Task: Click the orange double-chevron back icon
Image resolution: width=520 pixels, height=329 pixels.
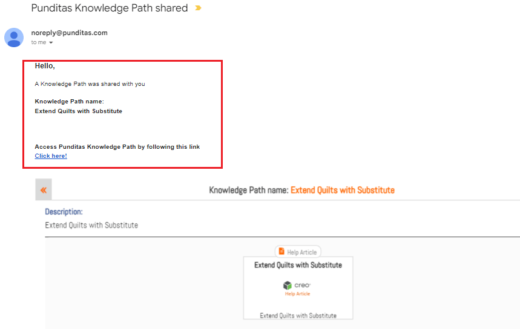Action: point(44,190)
